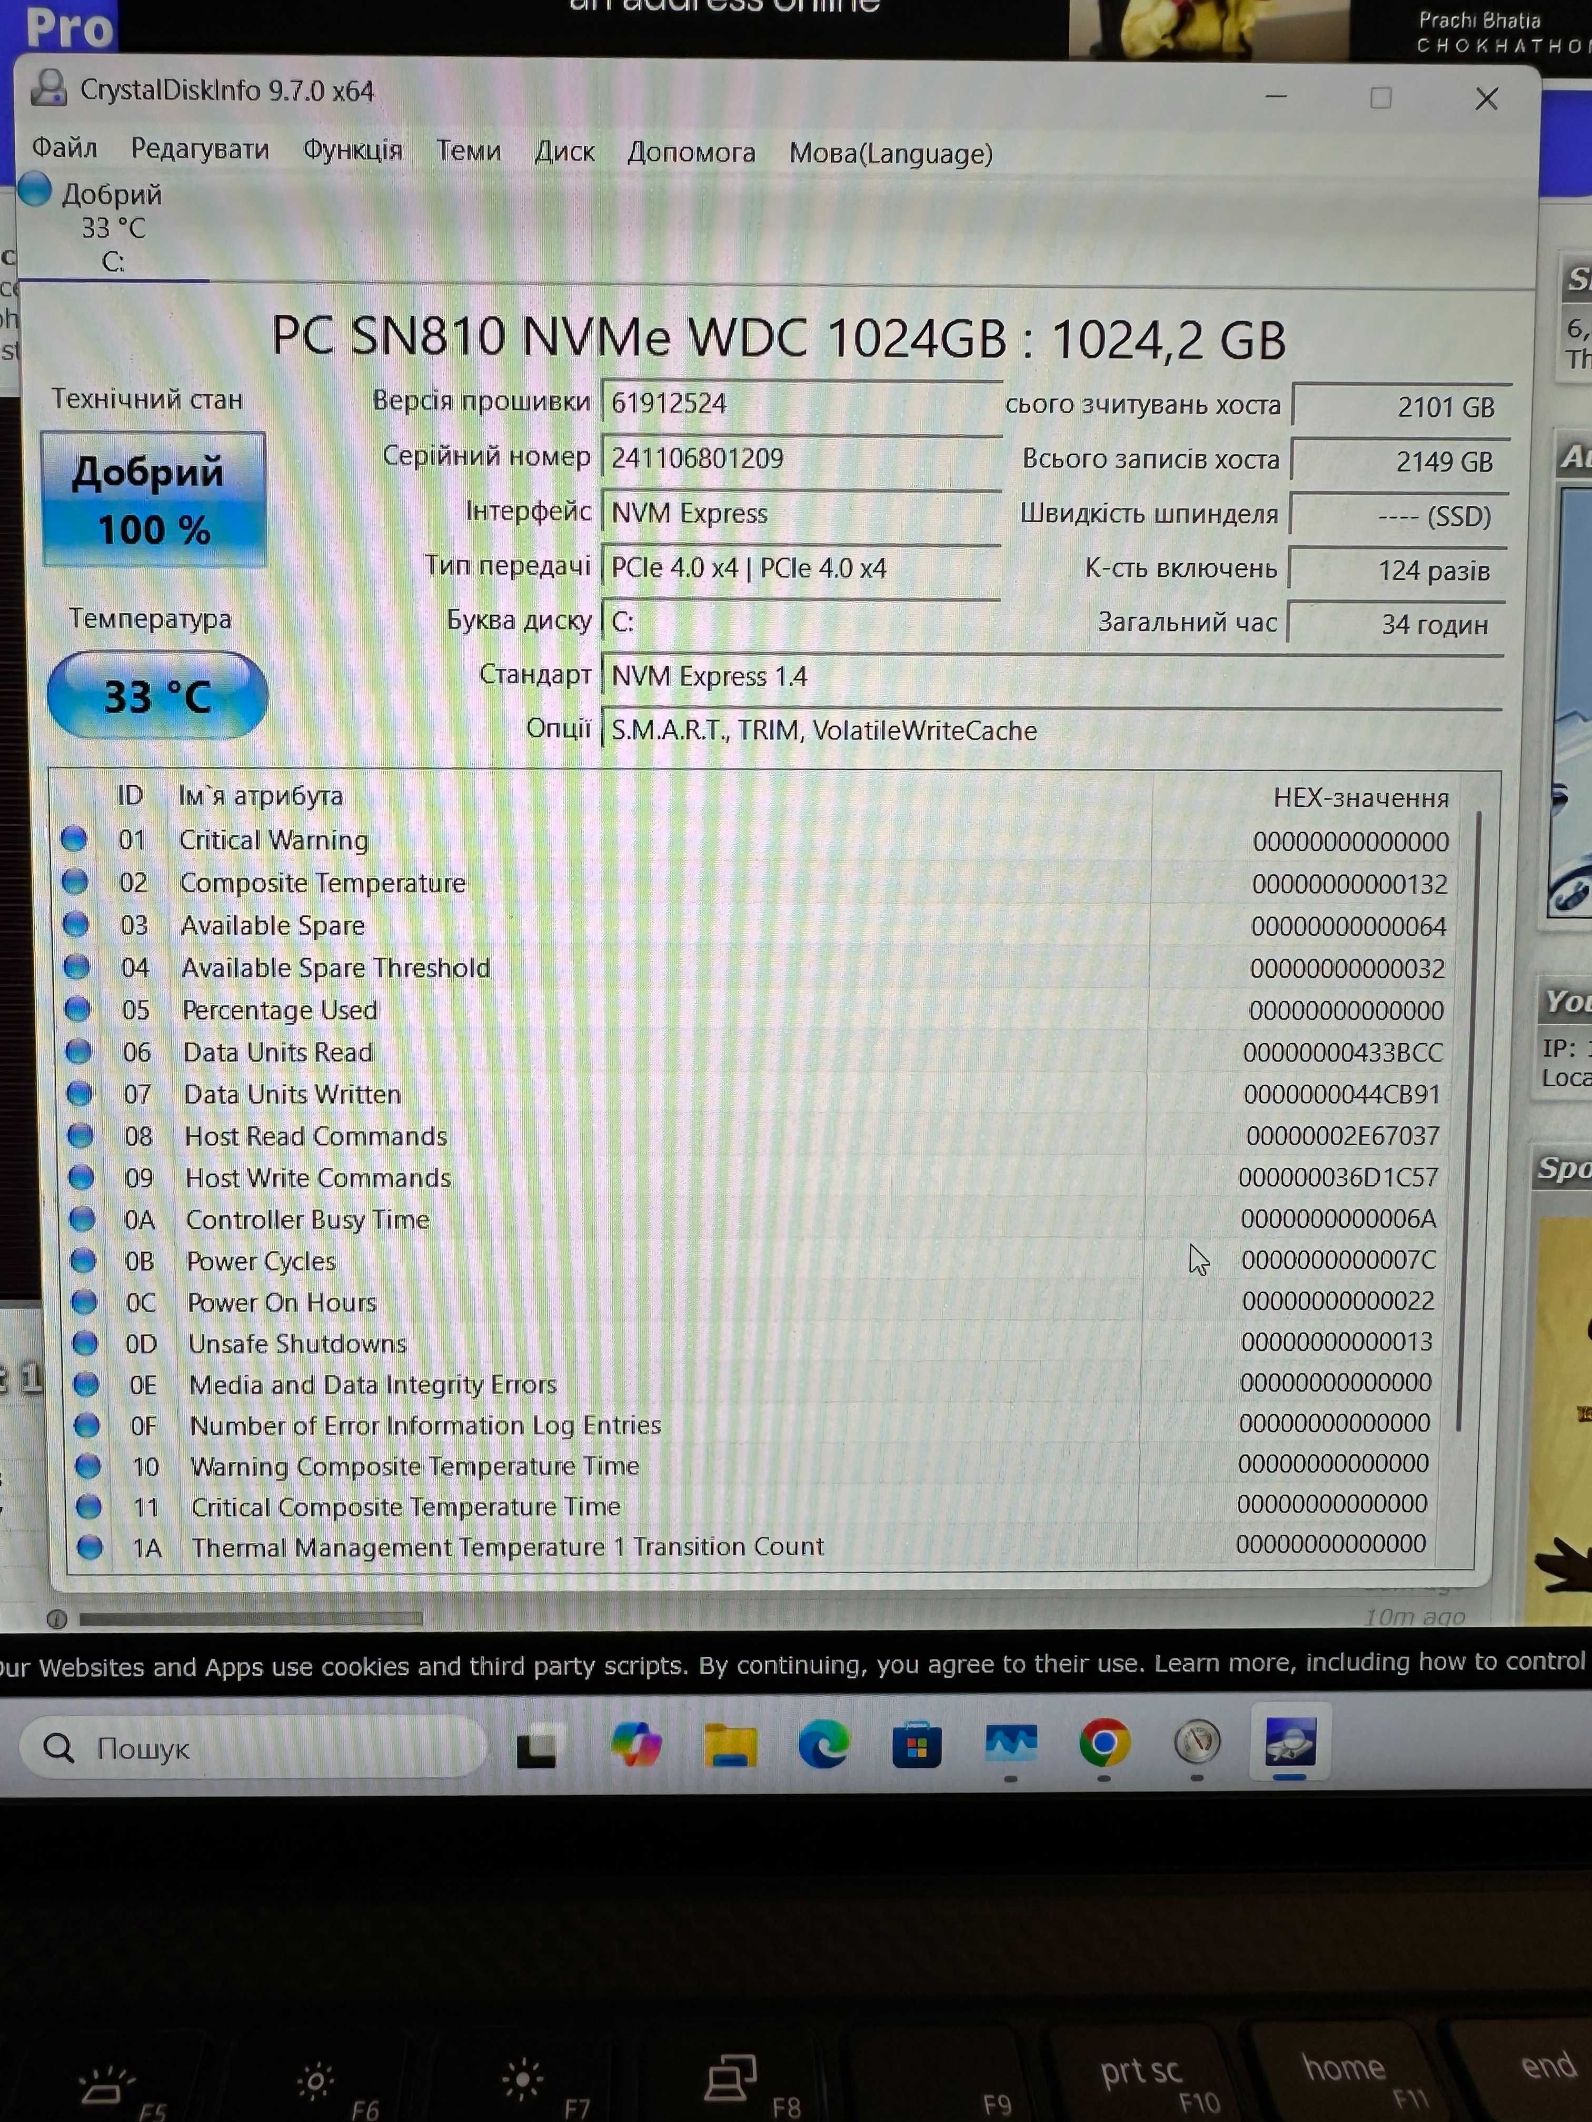Click status icon for Thermal Management Temperature 1 row
1592x2122 pixels.
click(90, 1546)
